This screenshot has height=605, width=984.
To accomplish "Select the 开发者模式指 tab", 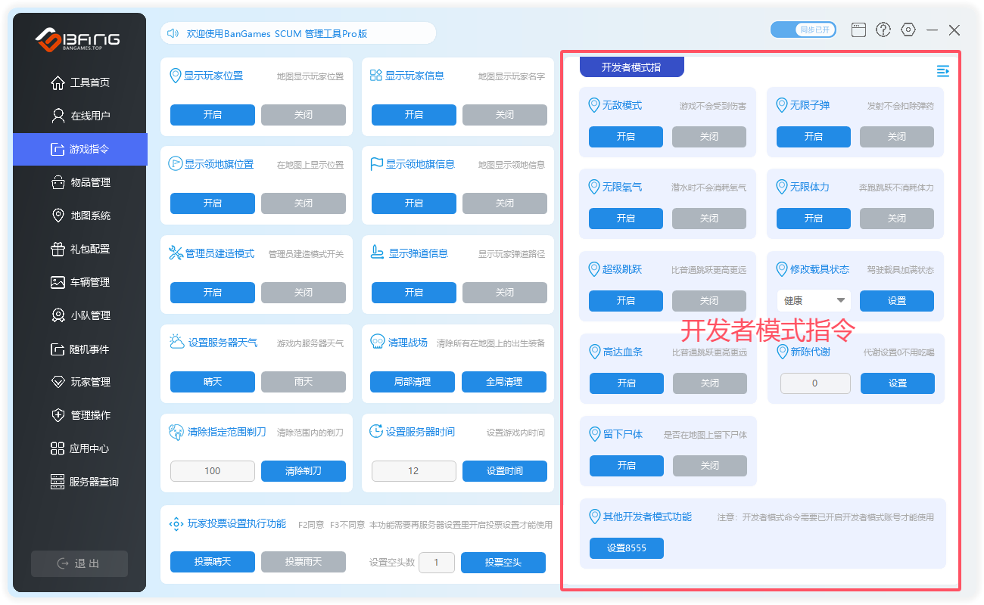I will [x=631, y=67].
